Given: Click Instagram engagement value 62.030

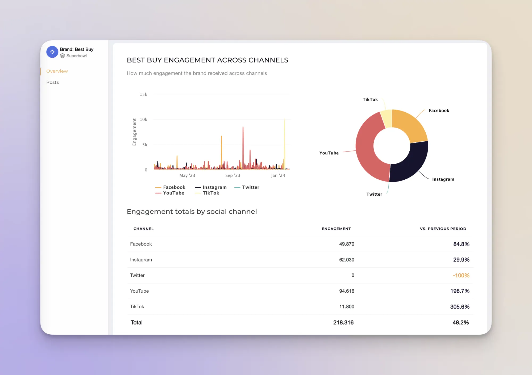Looking at the screenshot, I should point(347,260).
